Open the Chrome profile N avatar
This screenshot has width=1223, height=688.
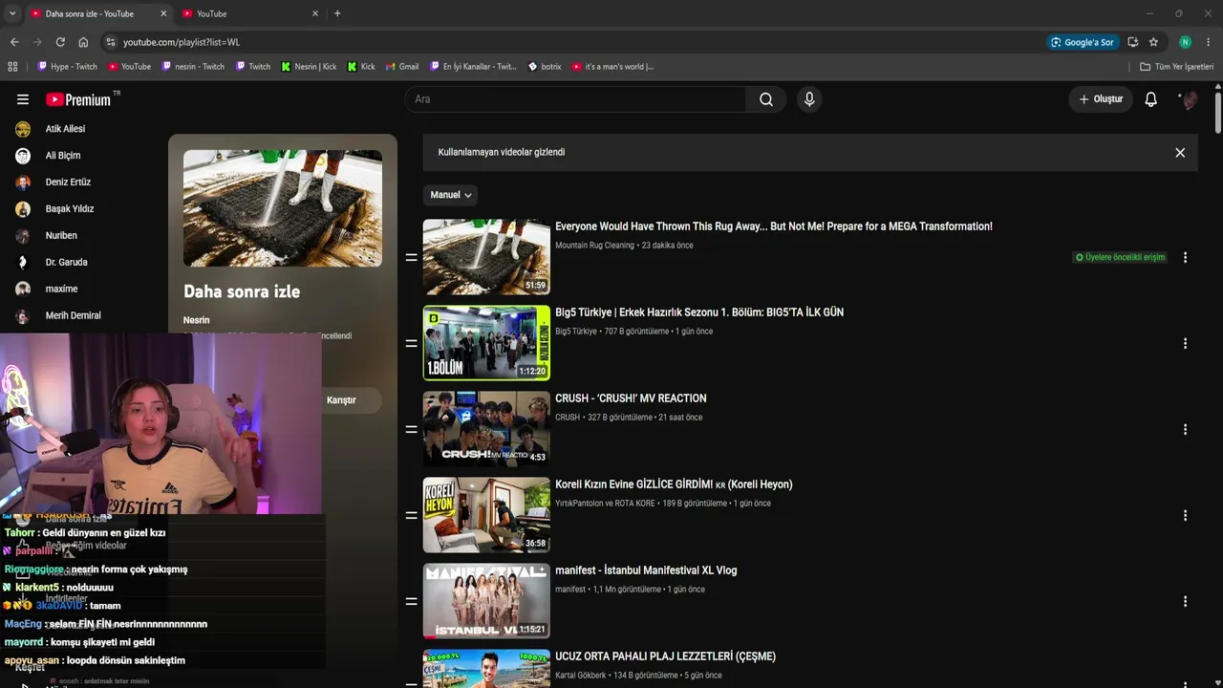coord(1185,42)
